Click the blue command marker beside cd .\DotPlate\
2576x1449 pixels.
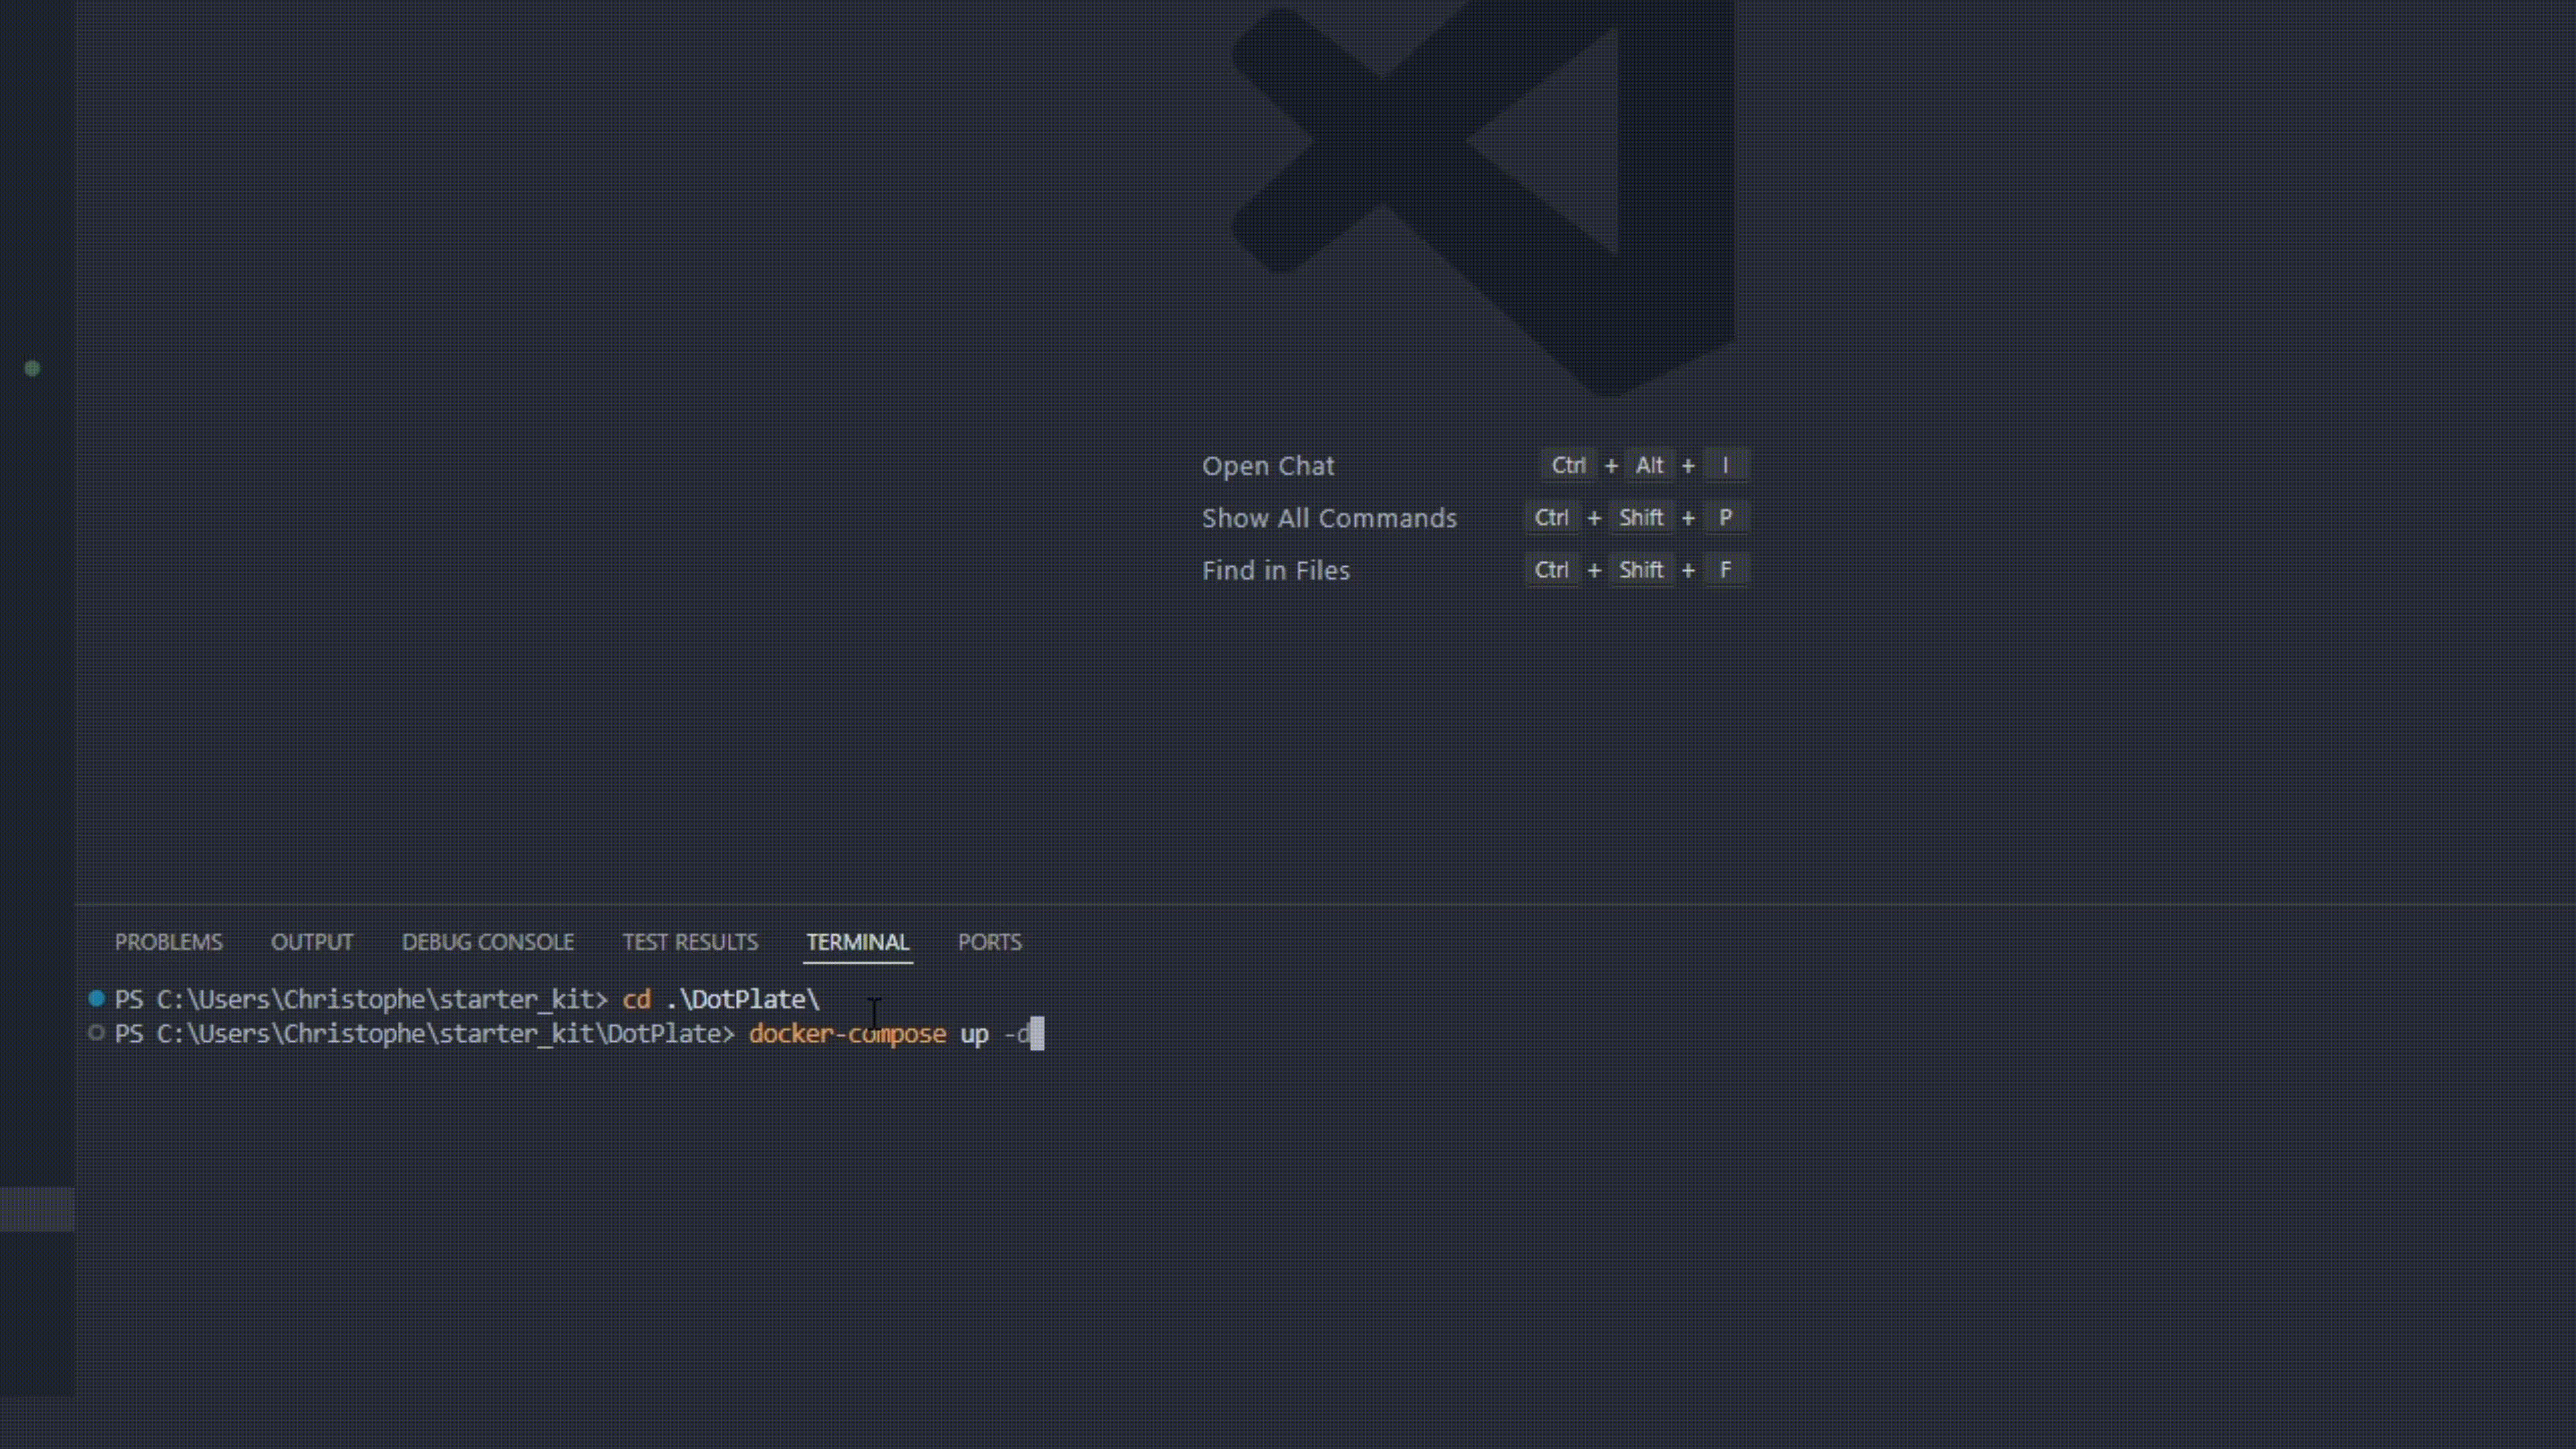coord(96,998)
